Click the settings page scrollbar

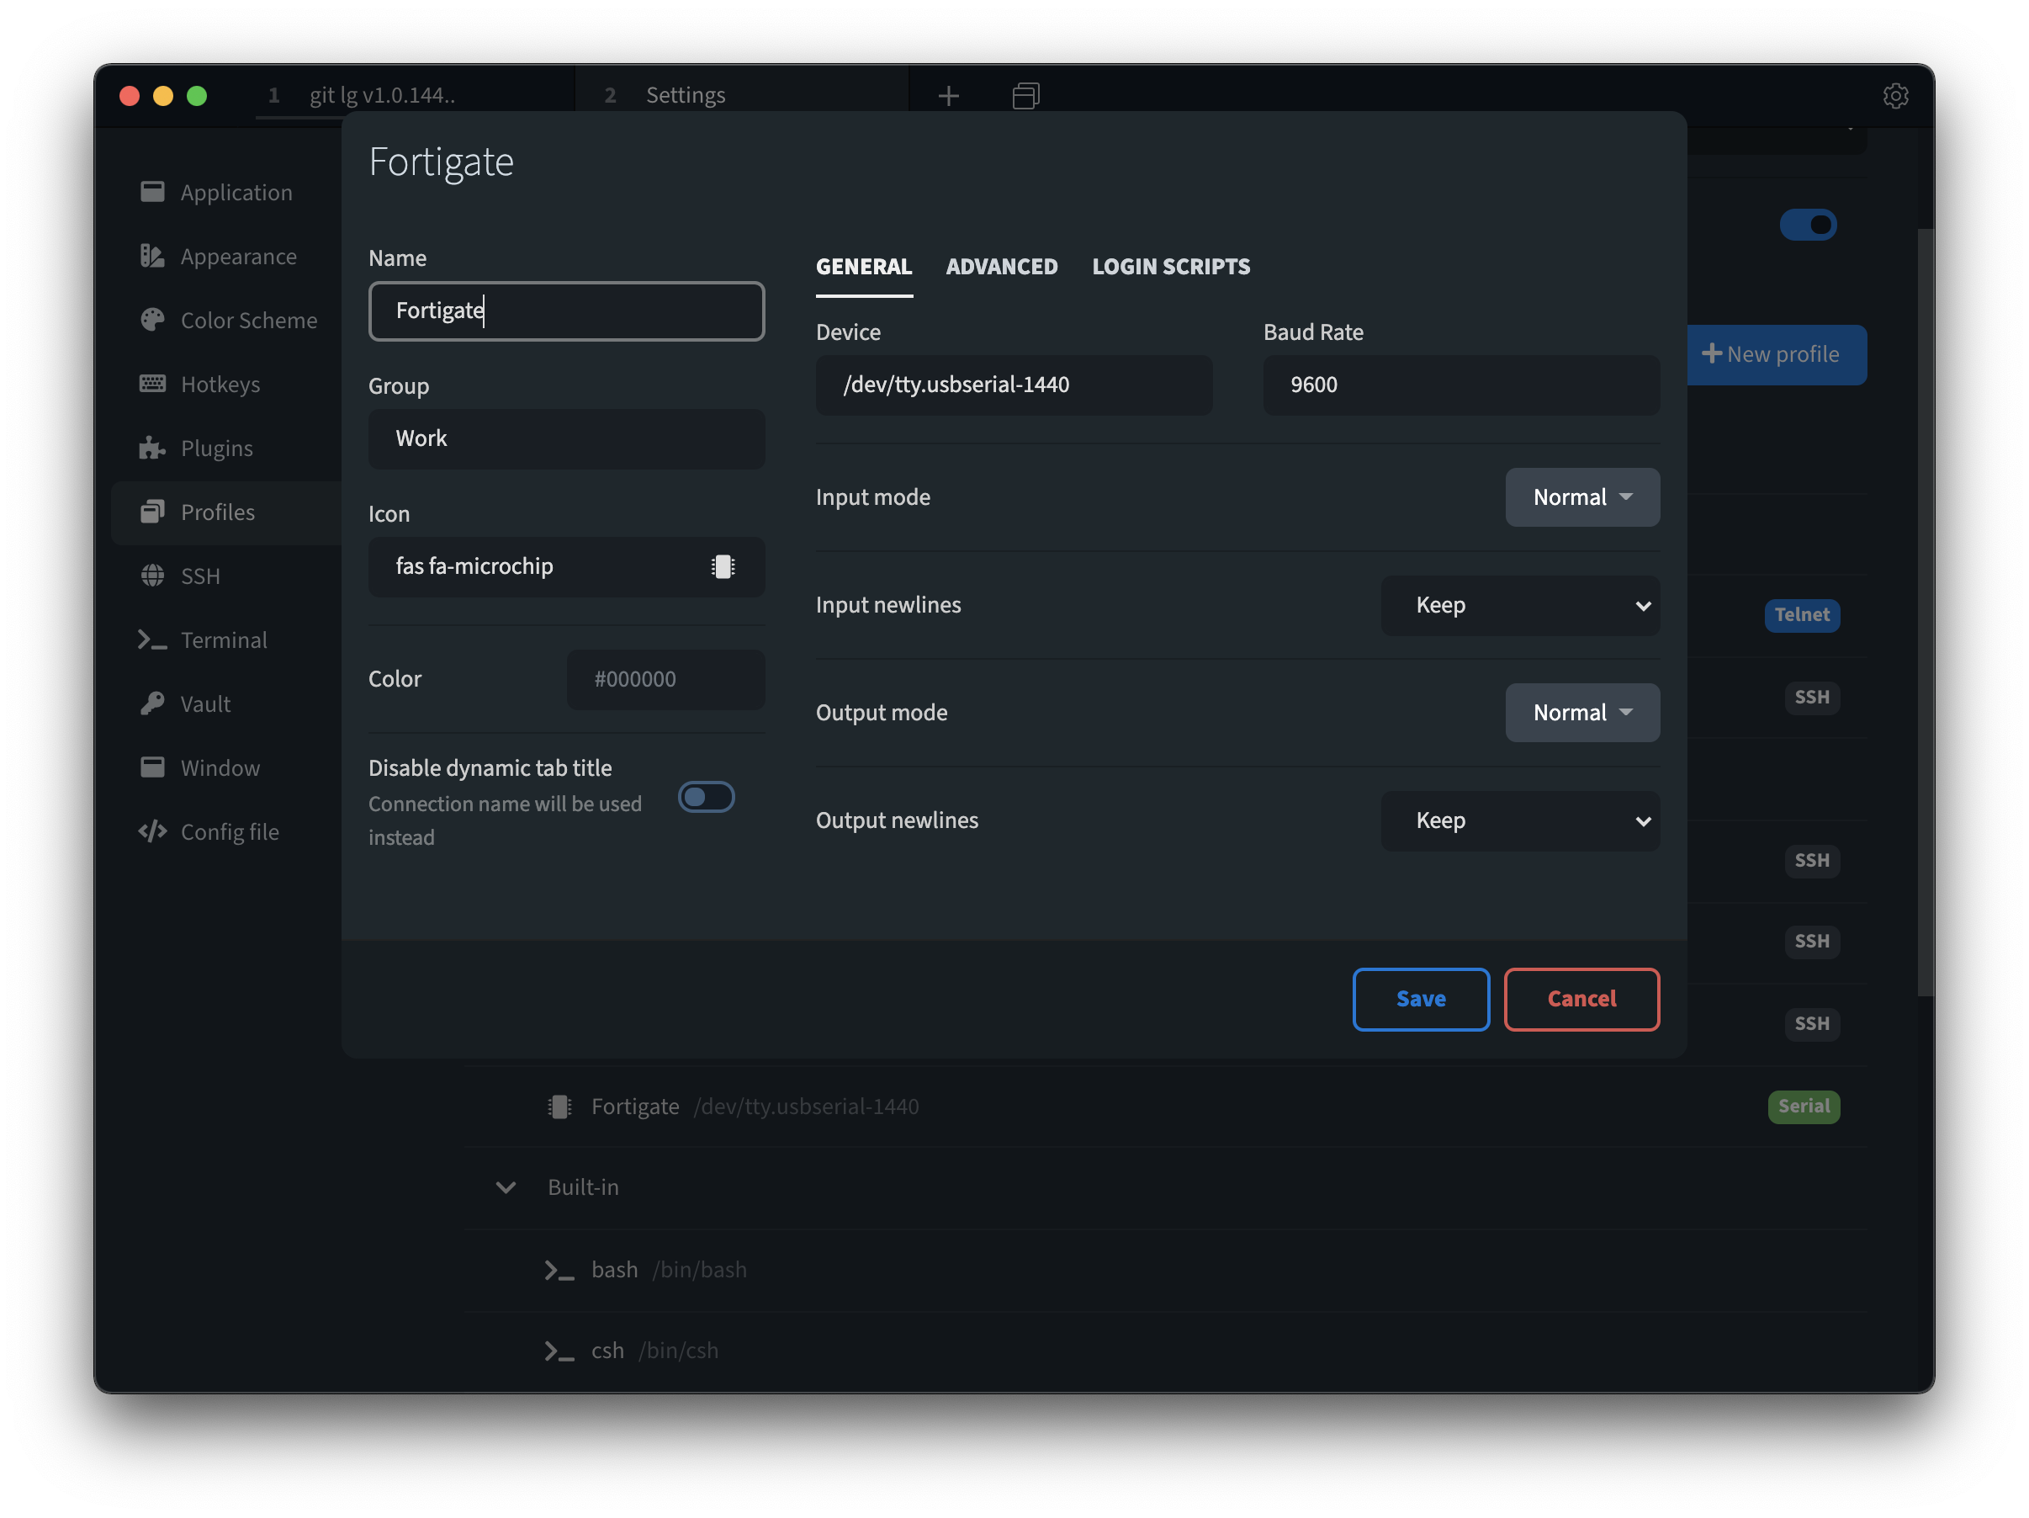click(1925, 613)
